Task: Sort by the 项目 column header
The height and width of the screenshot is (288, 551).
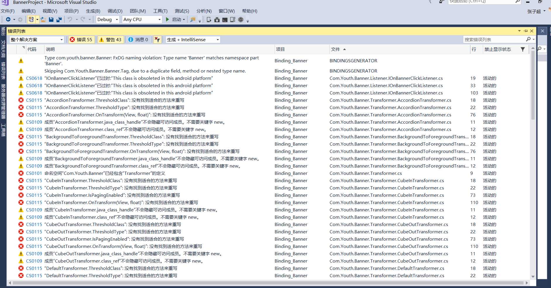Action: 302,49
